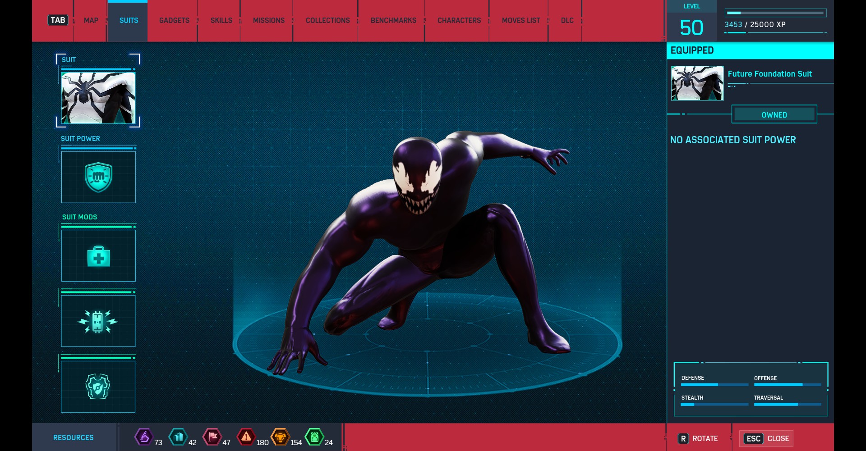Click the Owned status button
This screenshot has height=451, width=866.
[774, 115]
